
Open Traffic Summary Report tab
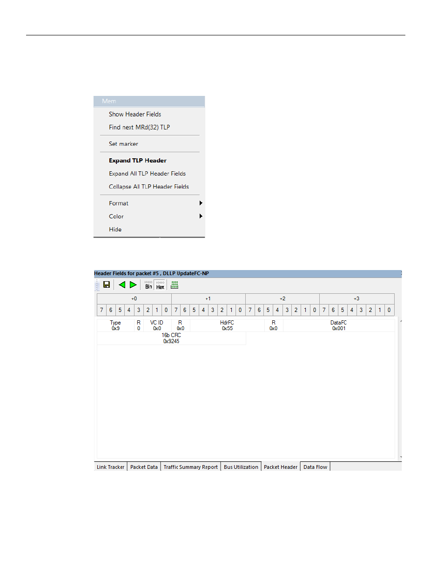click(190, 467)
